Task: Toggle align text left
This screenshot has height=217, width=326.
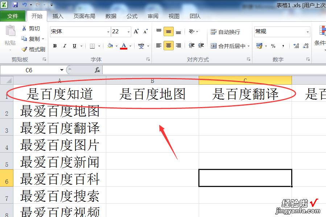Action: pos(158,46)
